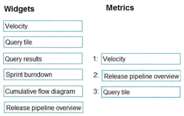The image size is (184, 116).
Task: Click the last box under Widgets heading
Action: pos(44,107)
